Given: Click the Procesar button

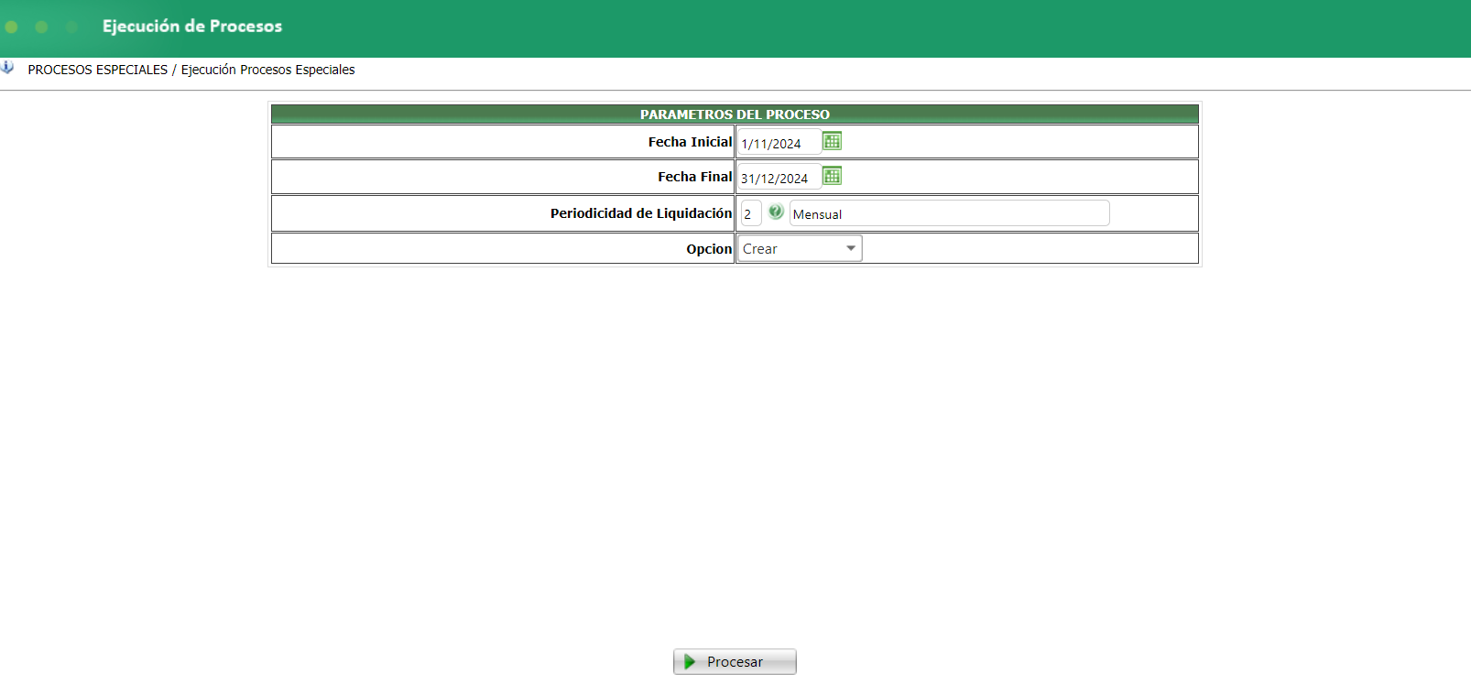Looking at the screenshot, I should click(x=735, y=661).
